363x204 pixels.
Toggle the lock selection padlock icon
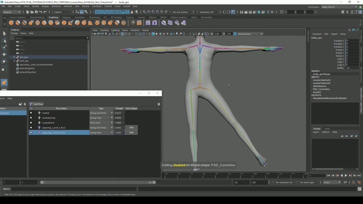(132, 12)
